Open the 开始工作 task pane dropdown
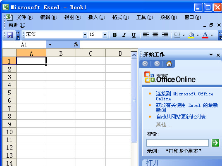The height and width of the screenshot is (166, 222). pyautogui.click(x=211, y=55)
